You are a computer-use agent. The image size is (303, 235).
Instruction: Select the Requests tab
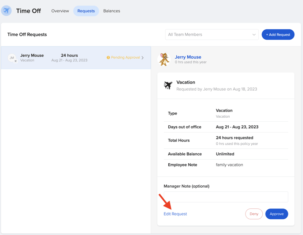coord(86,11)
